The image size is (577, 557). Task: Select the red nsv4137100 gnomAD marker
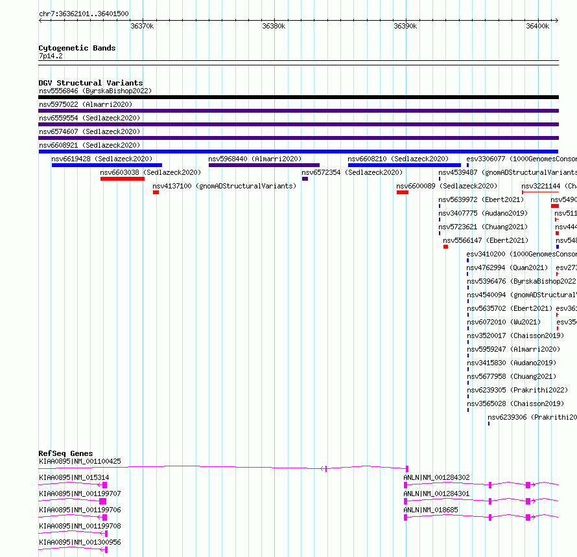tap(156, 192)
